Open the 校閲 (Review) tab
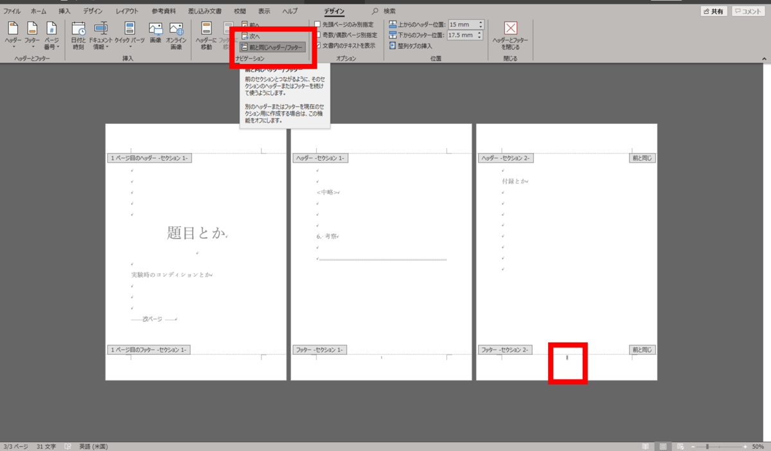 point(240,11)
